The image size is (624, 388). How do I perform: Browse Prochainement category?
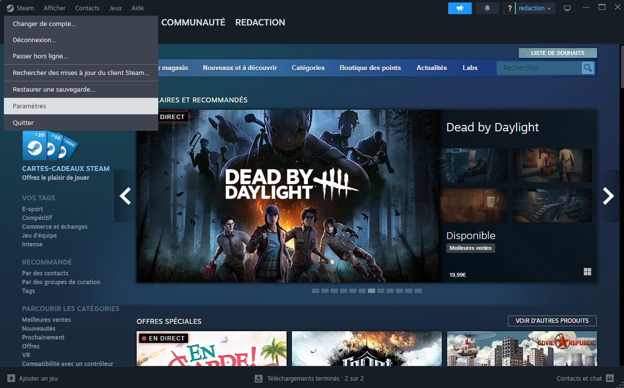43,338
